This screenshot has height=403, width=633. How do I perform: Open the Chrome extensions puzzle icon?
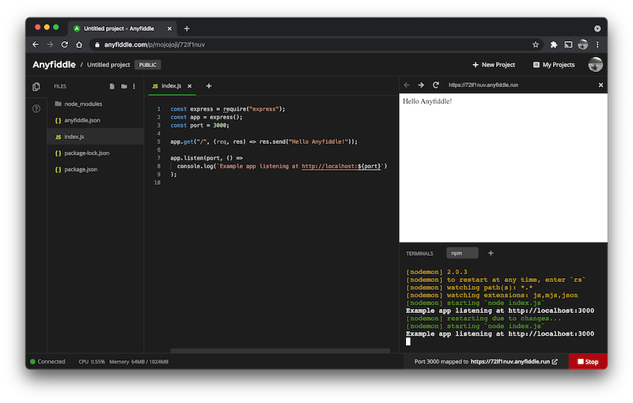(x=554, y=45)
